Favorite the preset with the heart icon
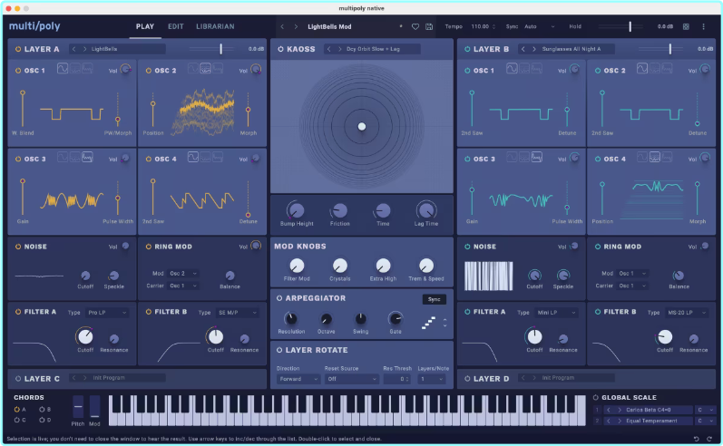723x446 pixels. (x=415, y=27)
